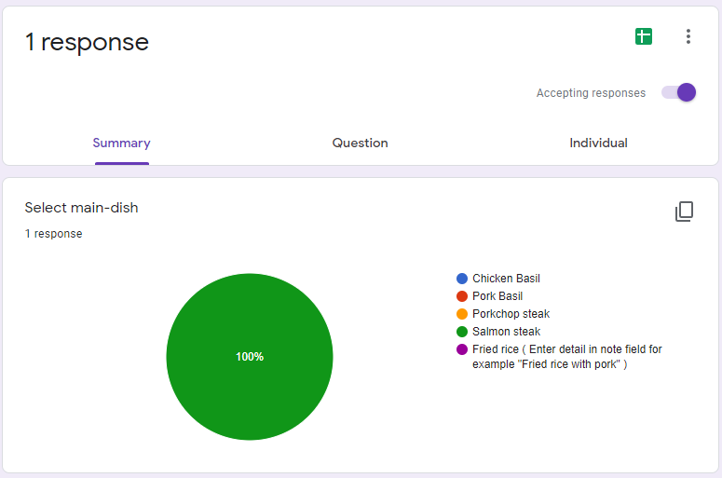Viewport: 722px width, 478px height.
Task: Click the red Pork Basil legend dot
Action: coord(462,296)
